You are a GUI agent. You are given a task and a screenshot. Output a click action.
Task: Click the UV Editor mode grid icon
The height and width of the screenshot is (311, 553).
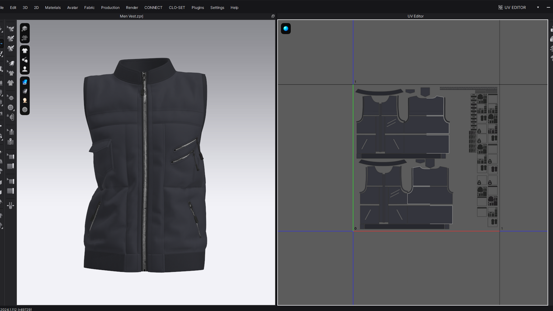pos(500,7)
